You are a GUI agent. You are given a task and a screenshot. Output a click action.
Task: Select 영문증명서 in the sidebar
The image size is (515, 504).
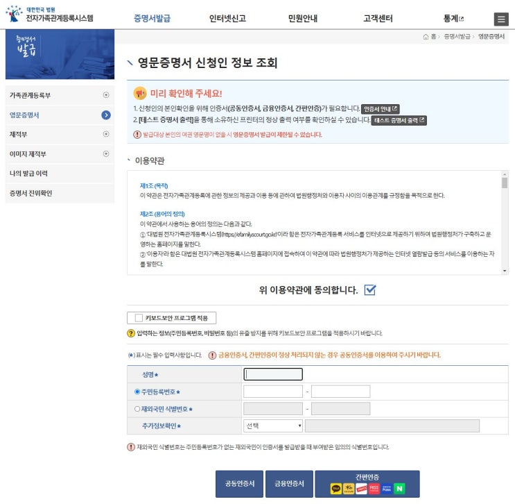click(x=24, y=115)
